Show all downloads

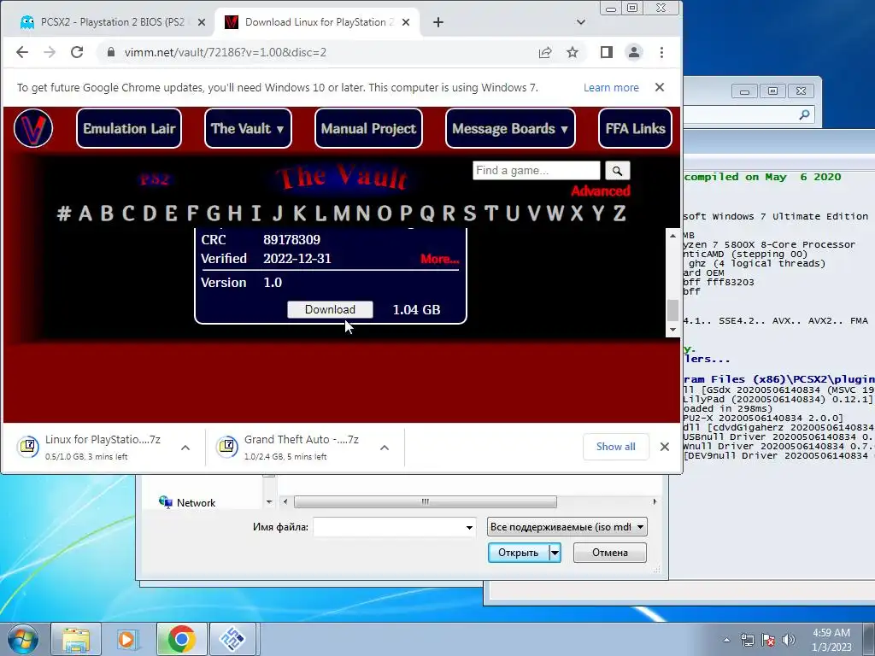tap(615, 447)
